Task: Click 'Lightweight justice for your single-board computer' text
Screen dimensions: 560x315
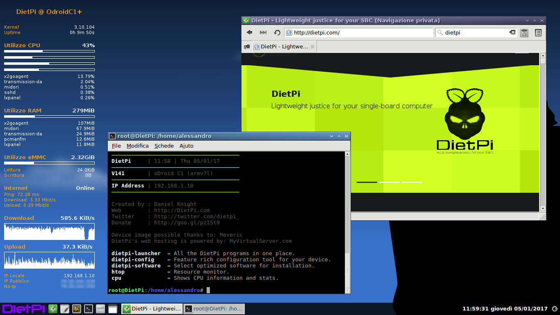Action: [352, 106]
